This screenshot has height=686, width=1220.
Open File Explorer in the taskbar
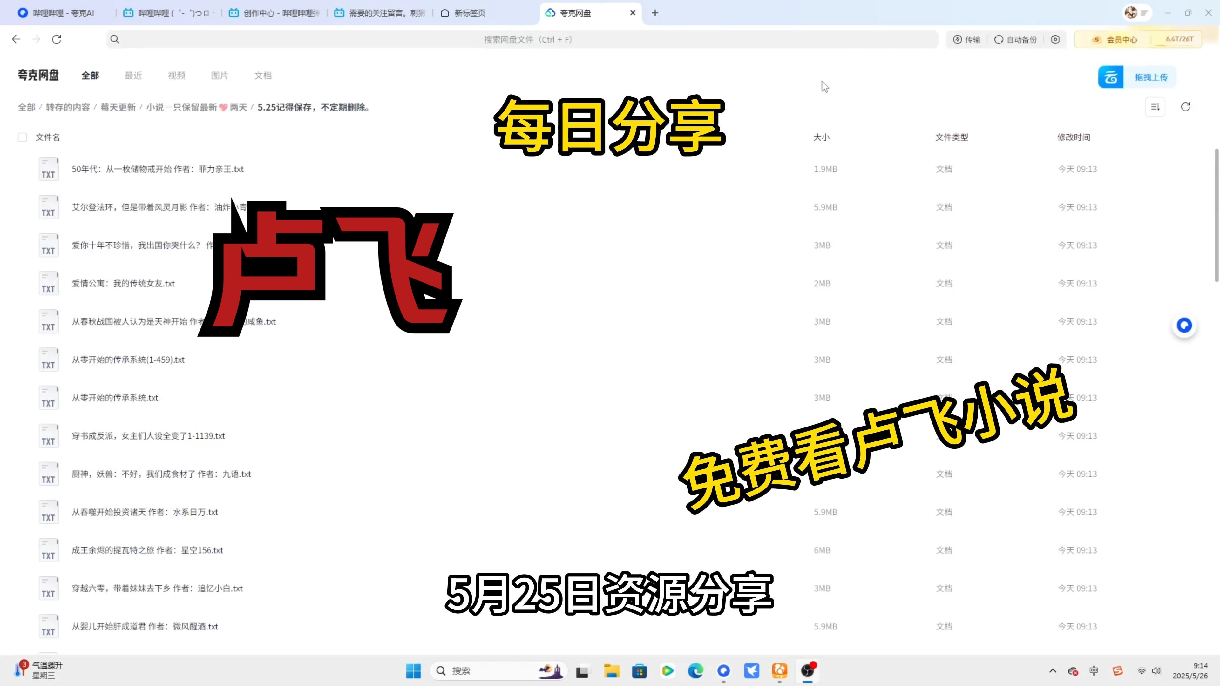coord(611,671)
